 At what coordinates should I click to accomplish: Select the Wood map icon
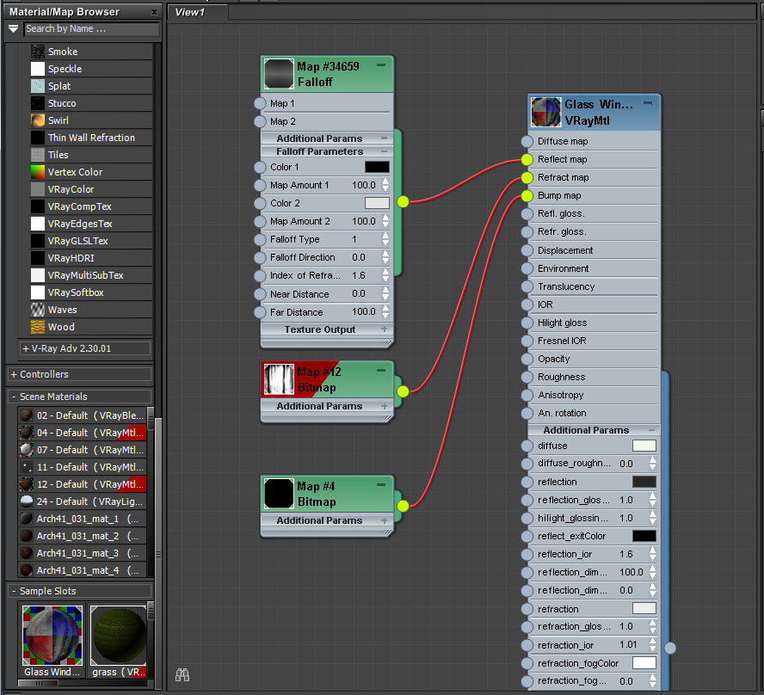coord(38,327)
